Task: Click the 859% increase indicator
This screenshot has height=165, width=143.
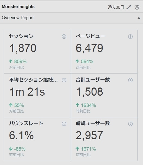Action: tap(18, 62)
